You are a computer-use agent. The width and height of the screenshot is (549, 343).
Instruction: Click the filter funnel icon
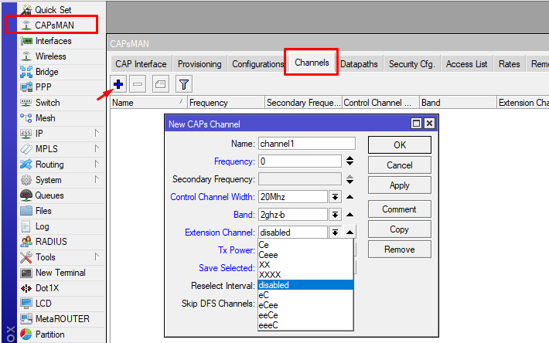tap(184, 84)
